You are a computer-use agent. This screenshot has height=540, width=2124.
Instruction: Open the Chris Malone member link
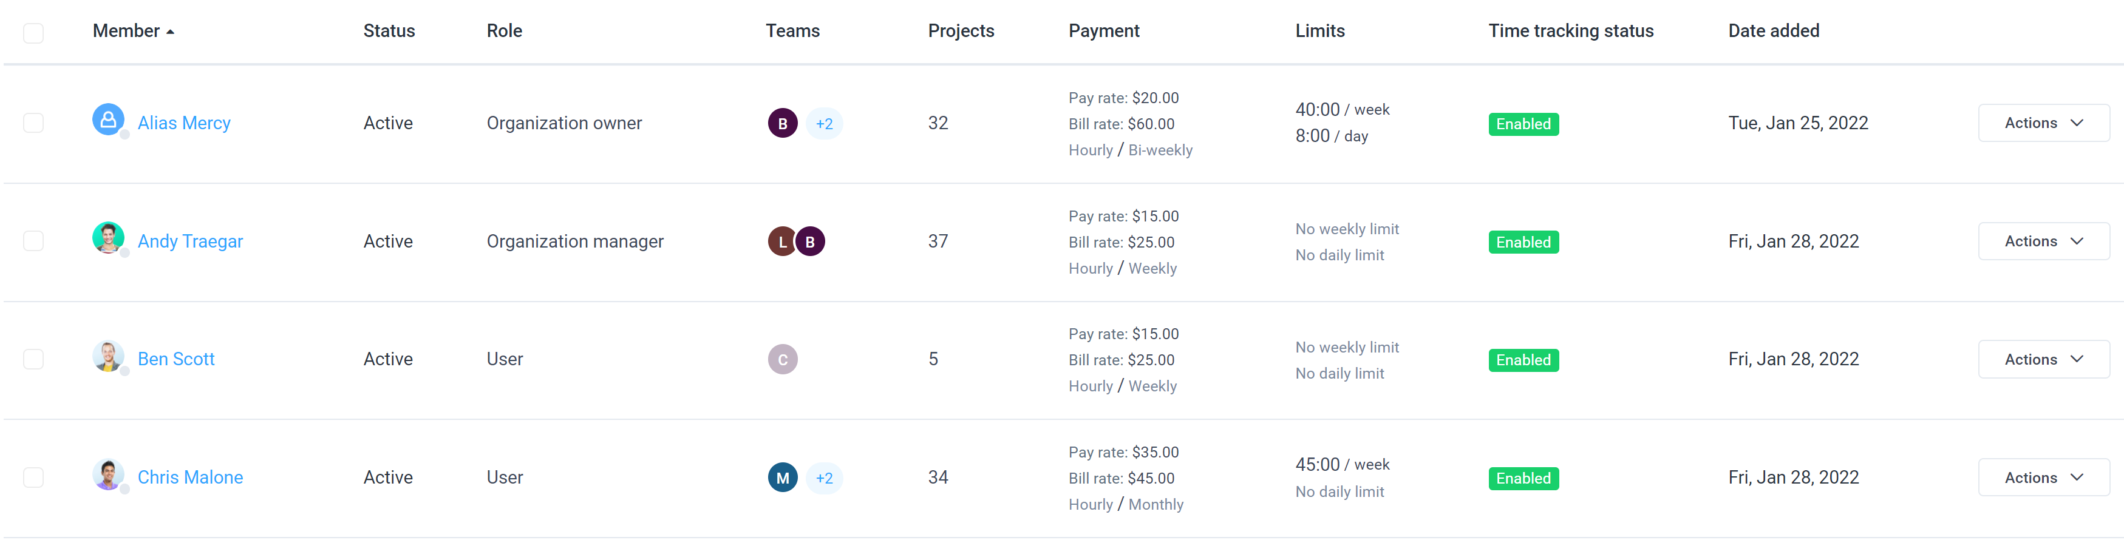pyautogui.click(x=189, y=478)
